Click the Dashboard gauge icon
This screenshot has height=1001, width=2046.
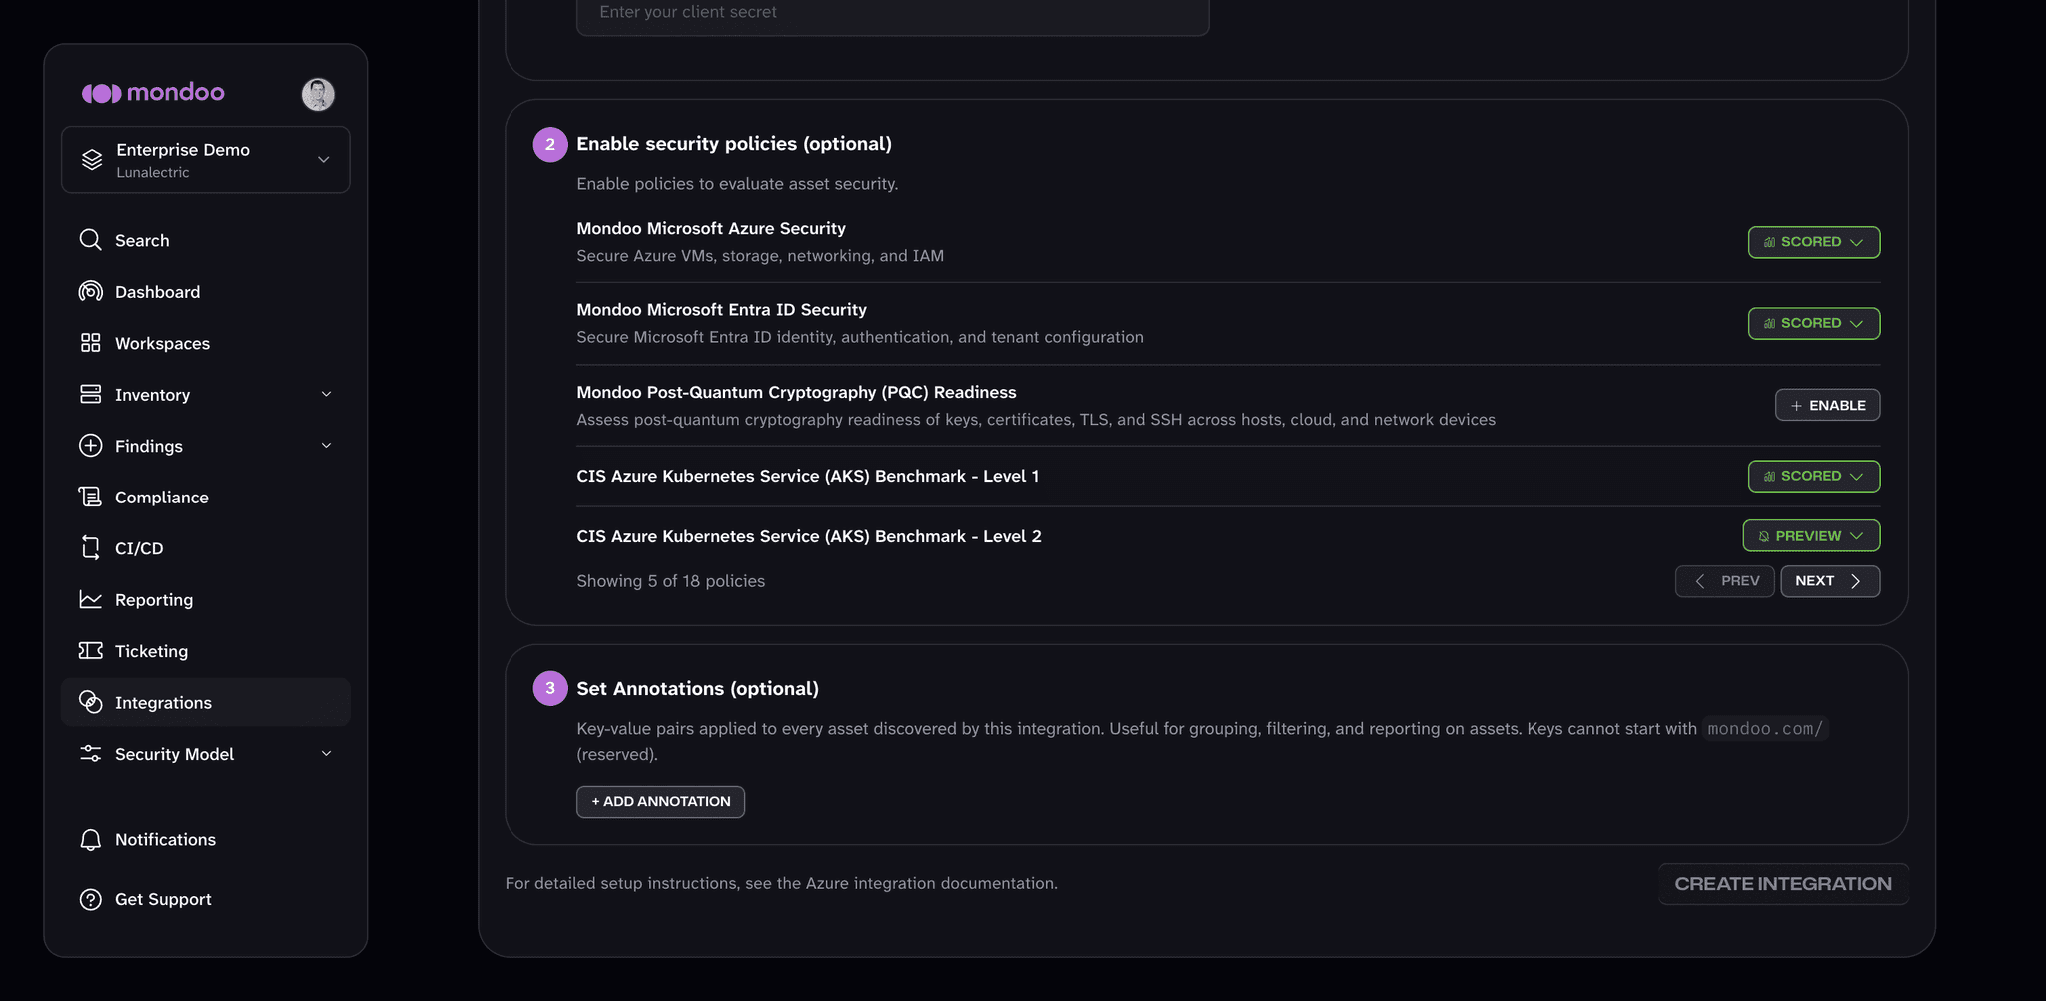pos(90,291)
